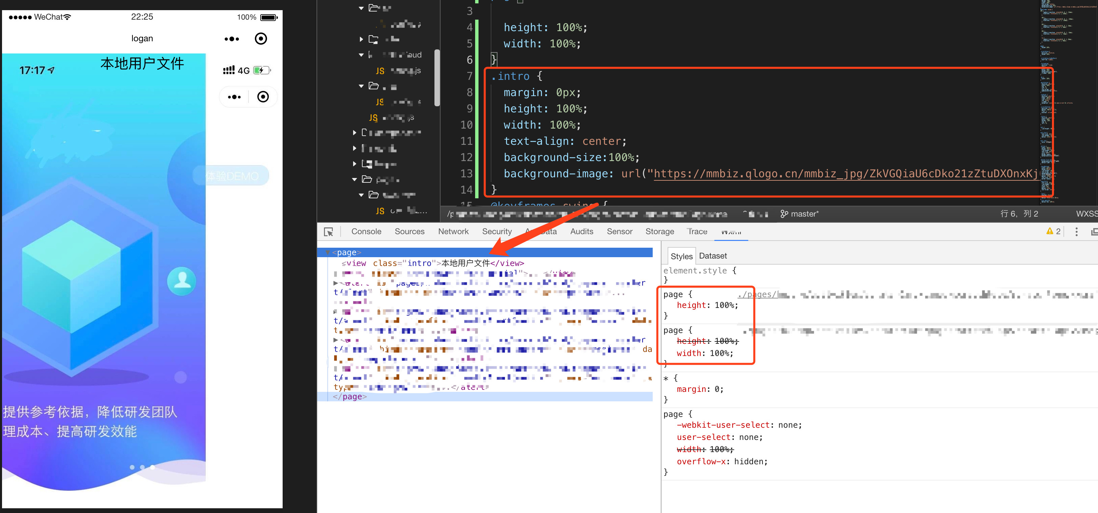Open the Network tab

point(453,231)
